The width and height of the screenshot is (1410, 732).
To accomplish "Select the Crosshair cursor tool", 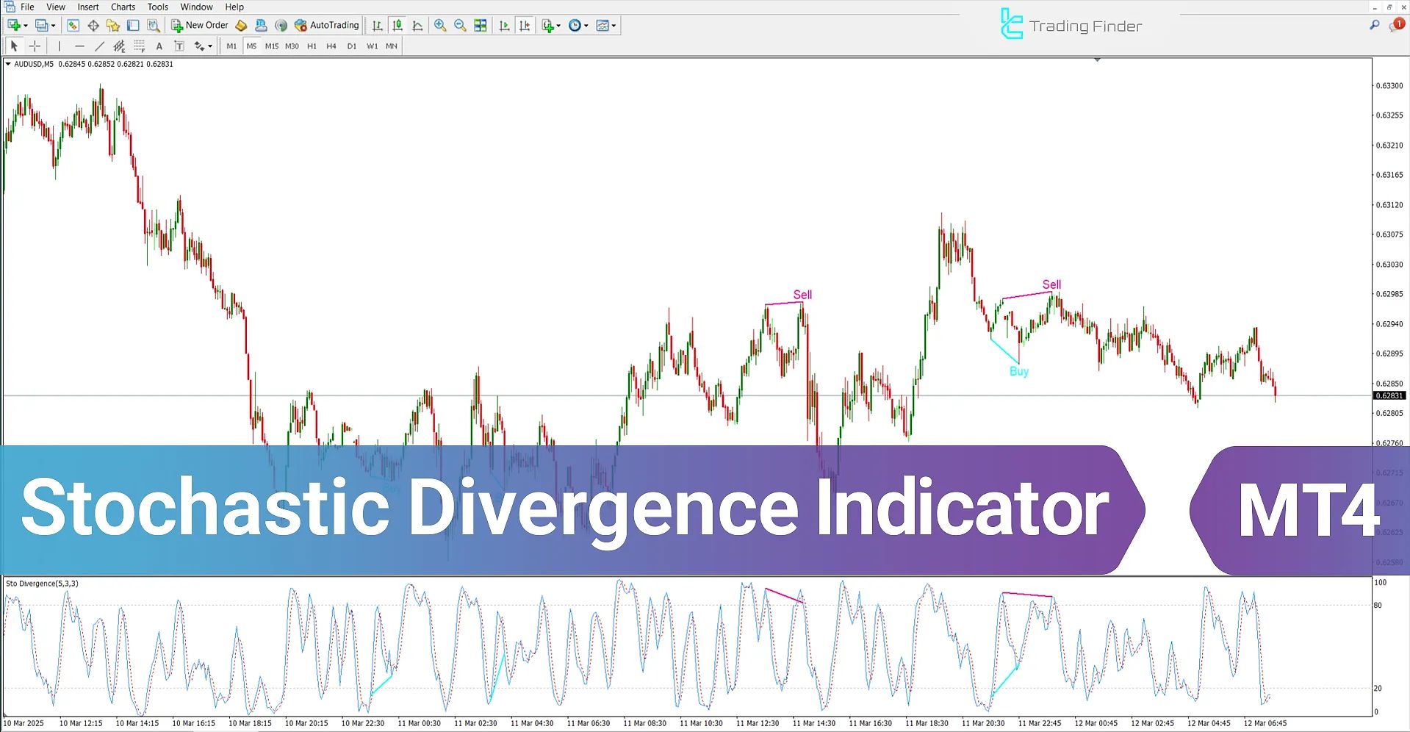I will [35, 46].
